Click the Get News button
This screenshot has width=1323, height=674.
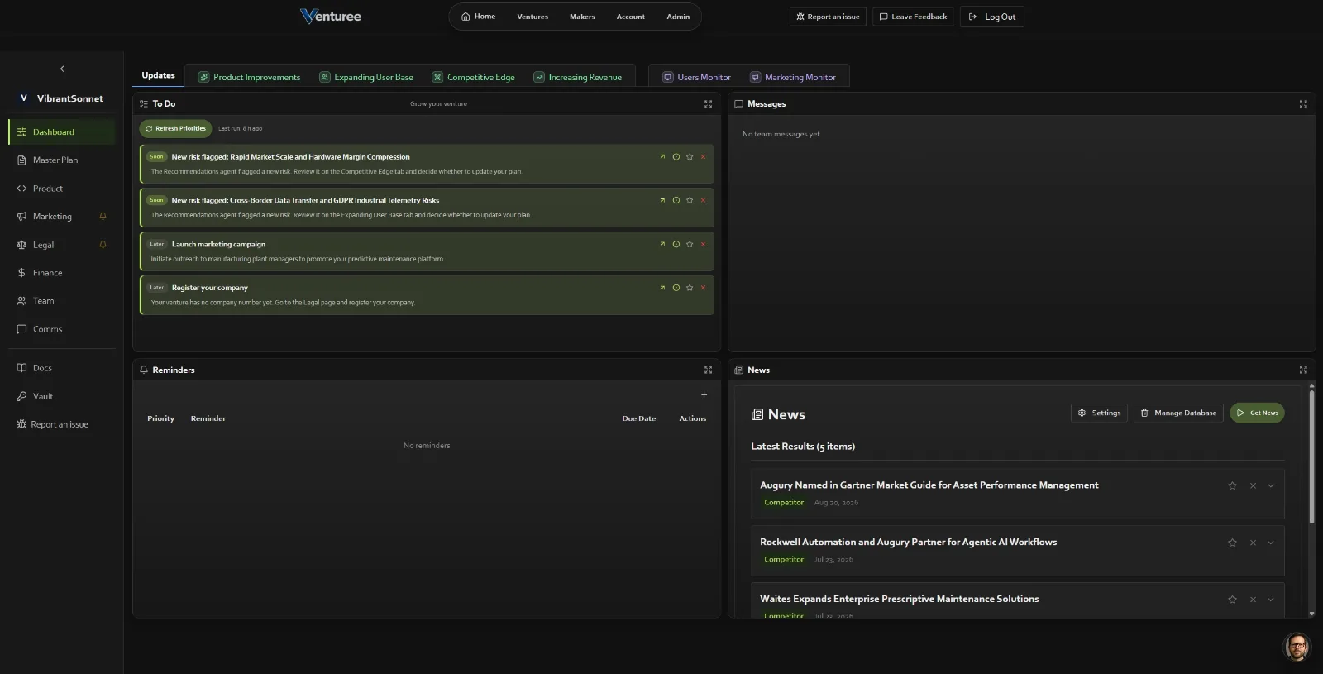tap(1257, 413)
